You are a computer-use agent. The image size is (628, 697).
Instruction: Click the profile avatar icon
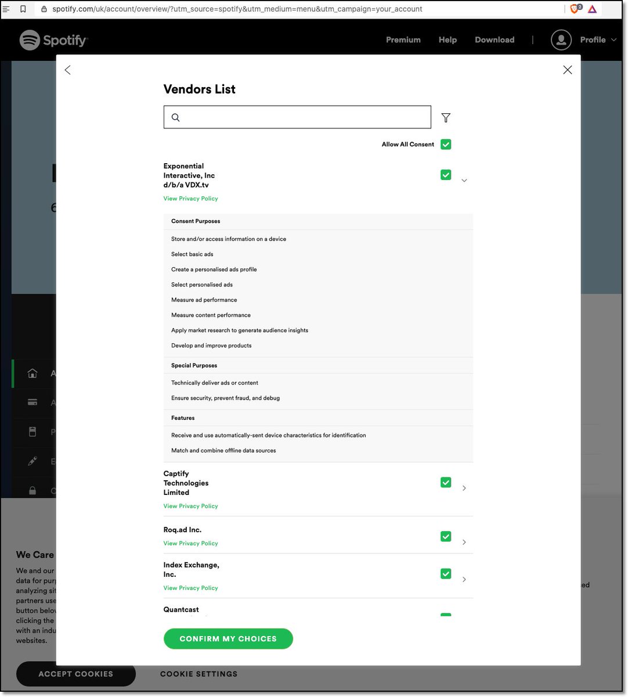click(561, 39)
